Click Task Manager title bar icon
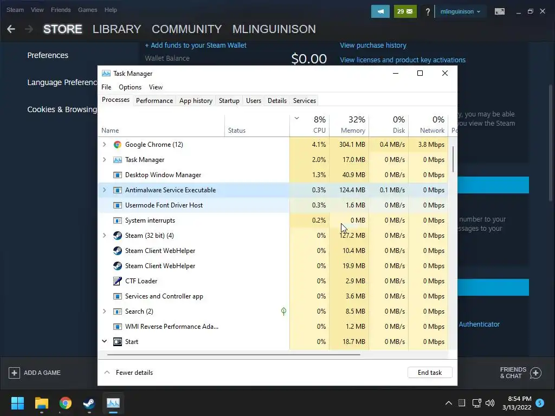The height and width of the screenshot is (416, 555). click(x=106, y=73)
